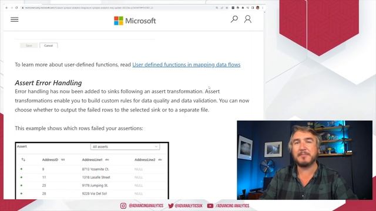Open the browser three-dot menu
376x211 pixels.
[x=263, y=8]
